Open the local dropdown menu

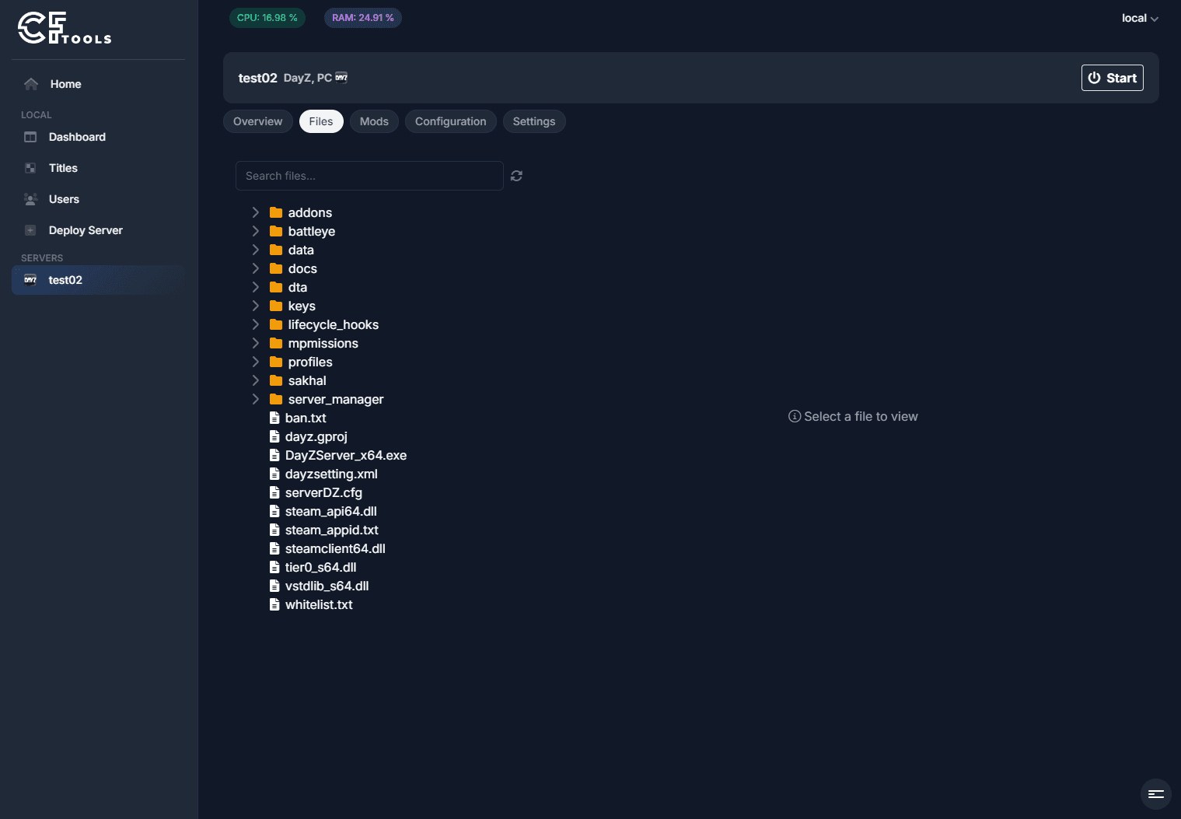(1140, 18)
